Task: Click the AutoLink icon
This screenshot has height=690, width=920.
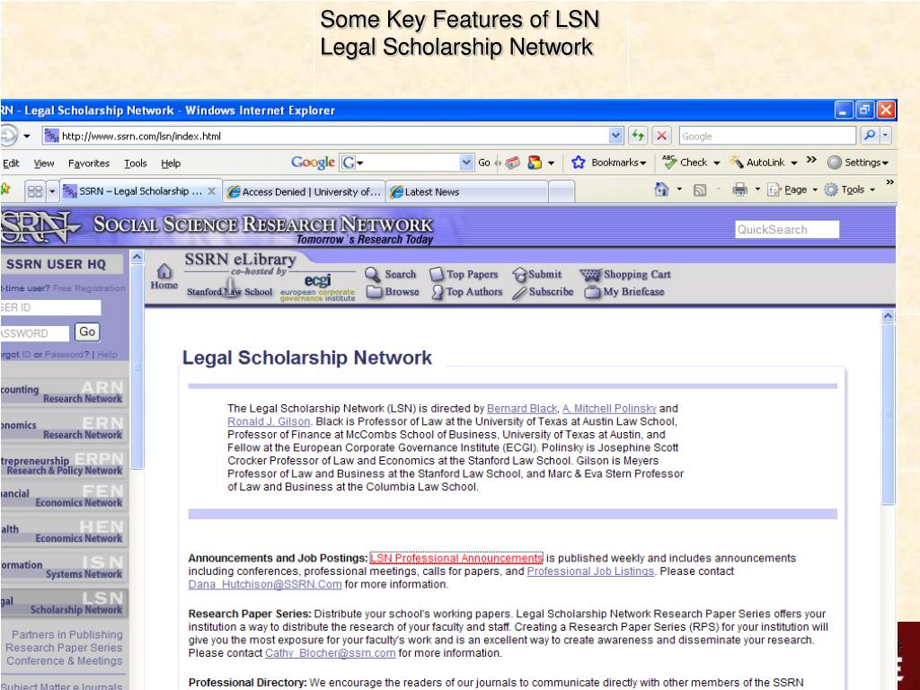Action: pos(737,163)
